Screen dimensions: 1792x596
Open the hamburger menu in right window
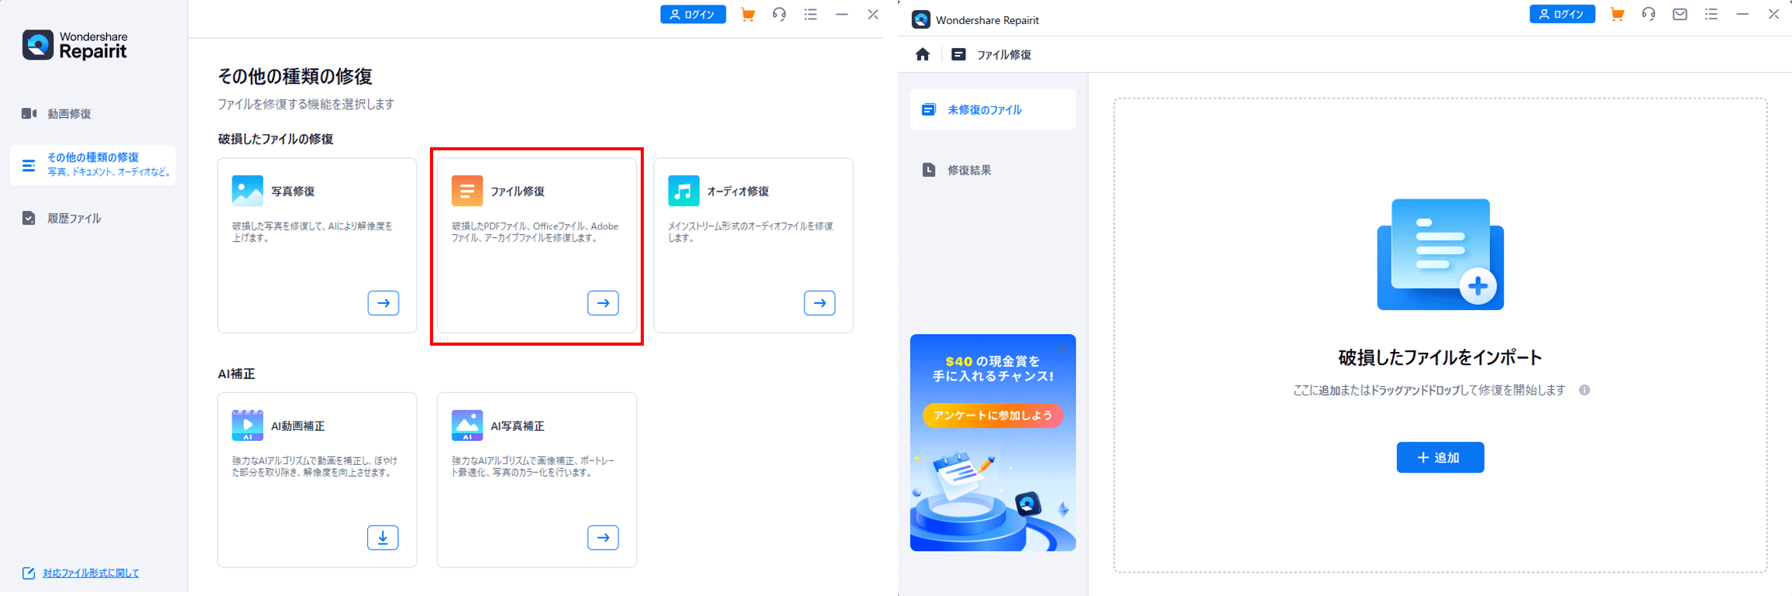tap(1711, 15)
